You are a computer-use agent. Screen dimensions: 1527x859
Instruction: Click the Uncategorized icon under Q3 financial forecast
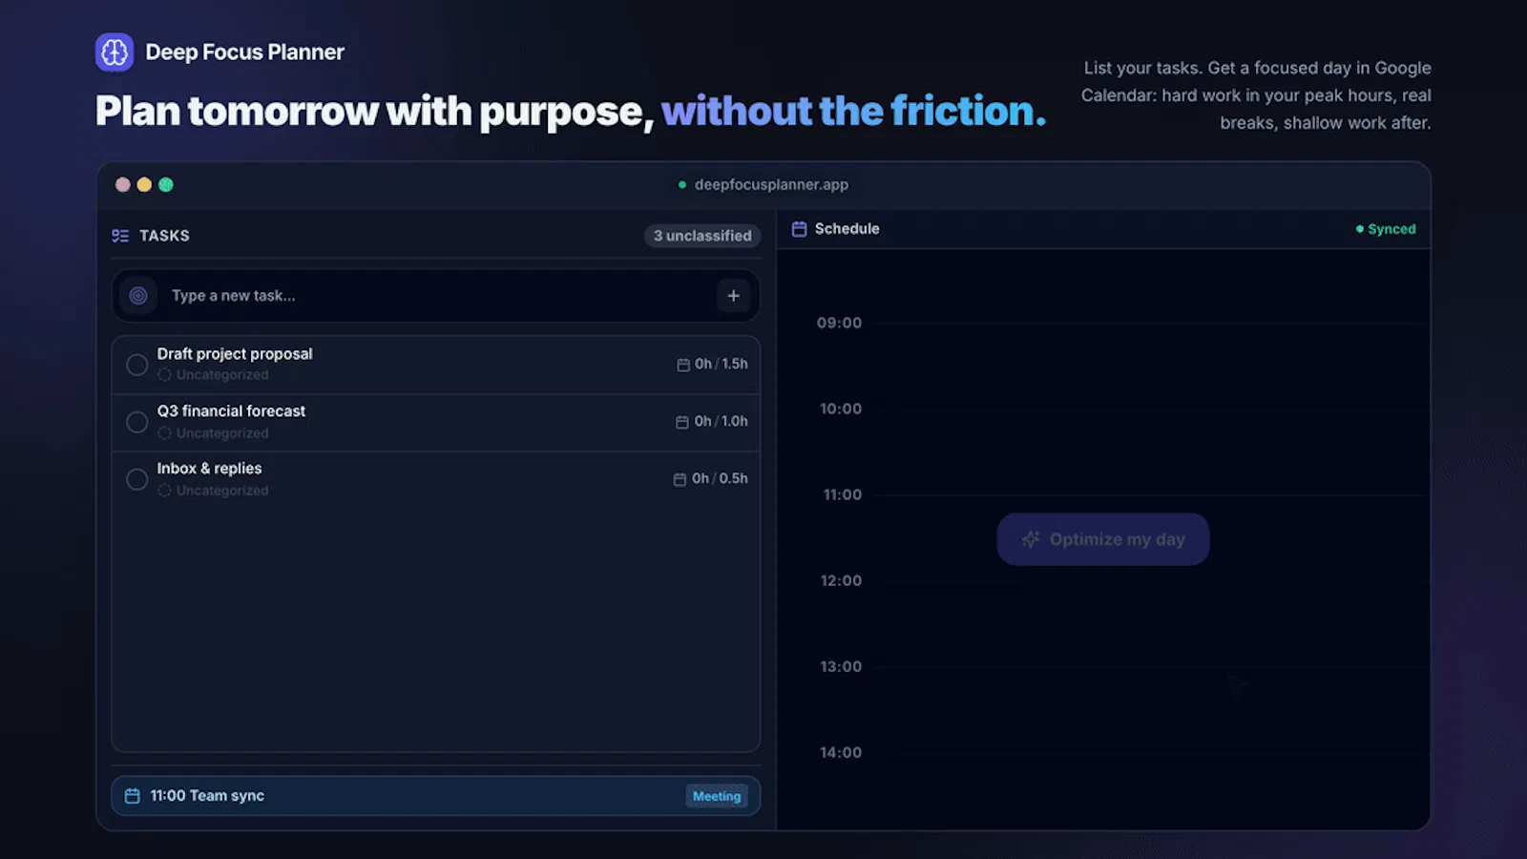pyautogui.click(x=165, y=433)
